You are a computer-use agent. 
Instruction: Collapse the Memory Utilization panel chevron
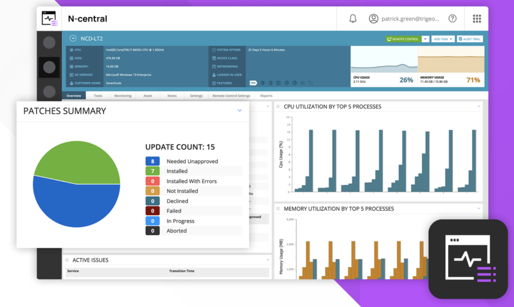click(x=479, y=208)
